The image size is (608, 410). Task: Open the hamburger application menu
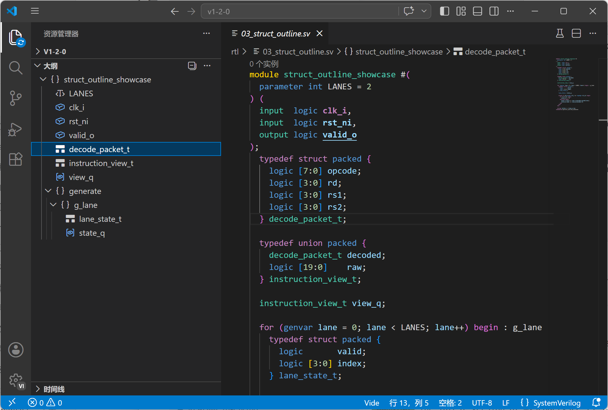click(x=35, y=11)
